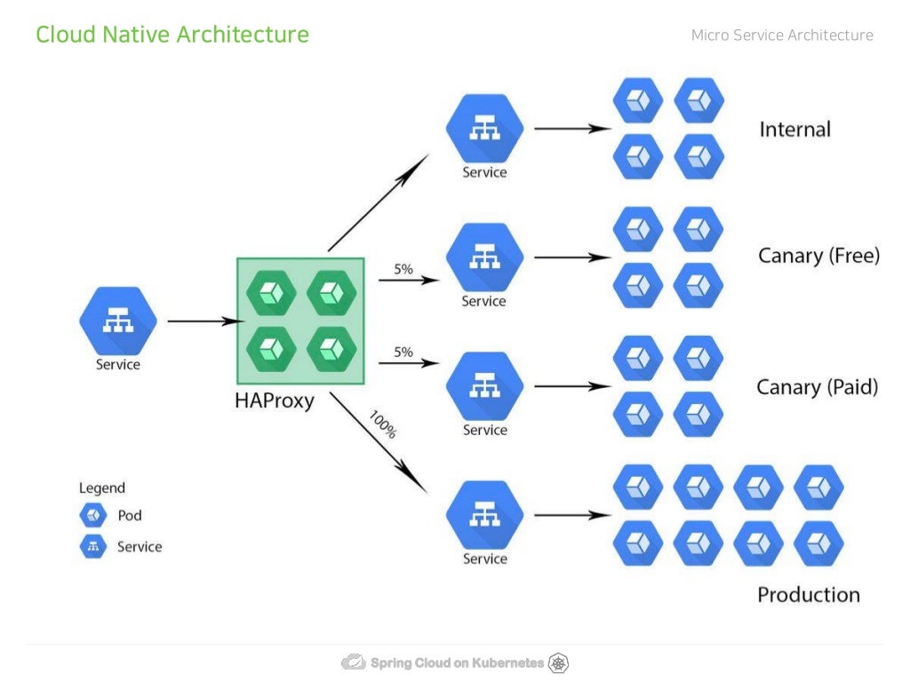Select the bottom-right pod in Production group
The width and height of the screenshot is (910, 682).
tap(818, 543)
